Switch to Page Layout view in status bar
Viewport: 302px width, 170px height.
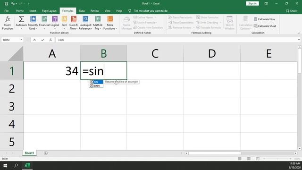(249, 159)
